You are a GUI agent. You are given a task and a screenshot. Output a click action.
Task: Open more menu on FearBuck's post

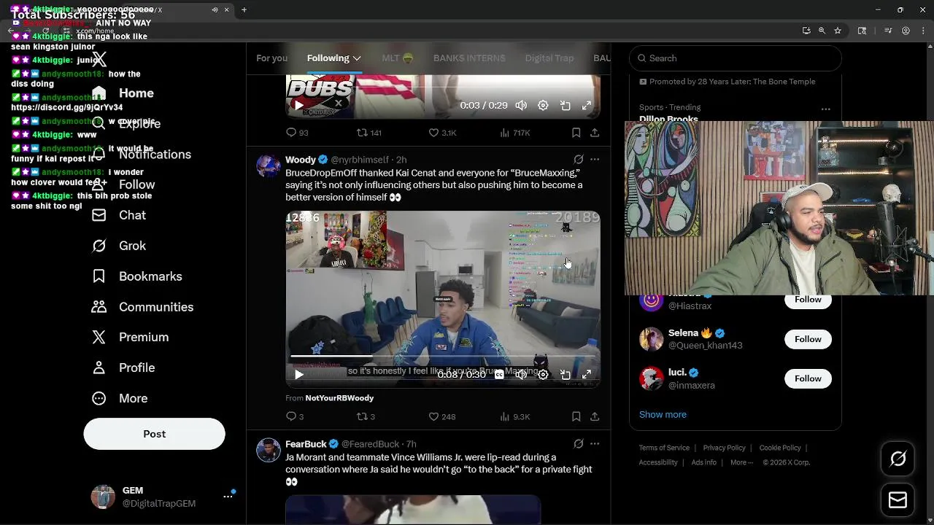[x=595, y=443]
